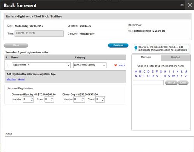The height and width of the screenshot is (152, 194).
Task: Select the Members tab
Action: (x=146, y=58)
